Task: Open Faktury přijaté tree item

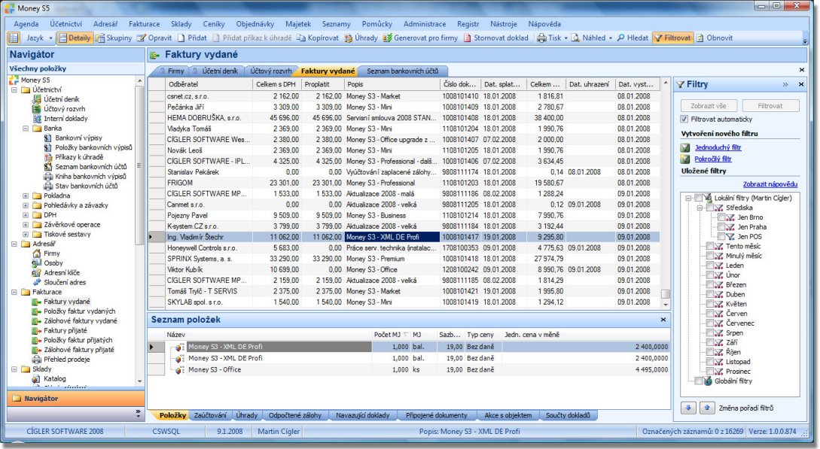Action: click(66, 330)
